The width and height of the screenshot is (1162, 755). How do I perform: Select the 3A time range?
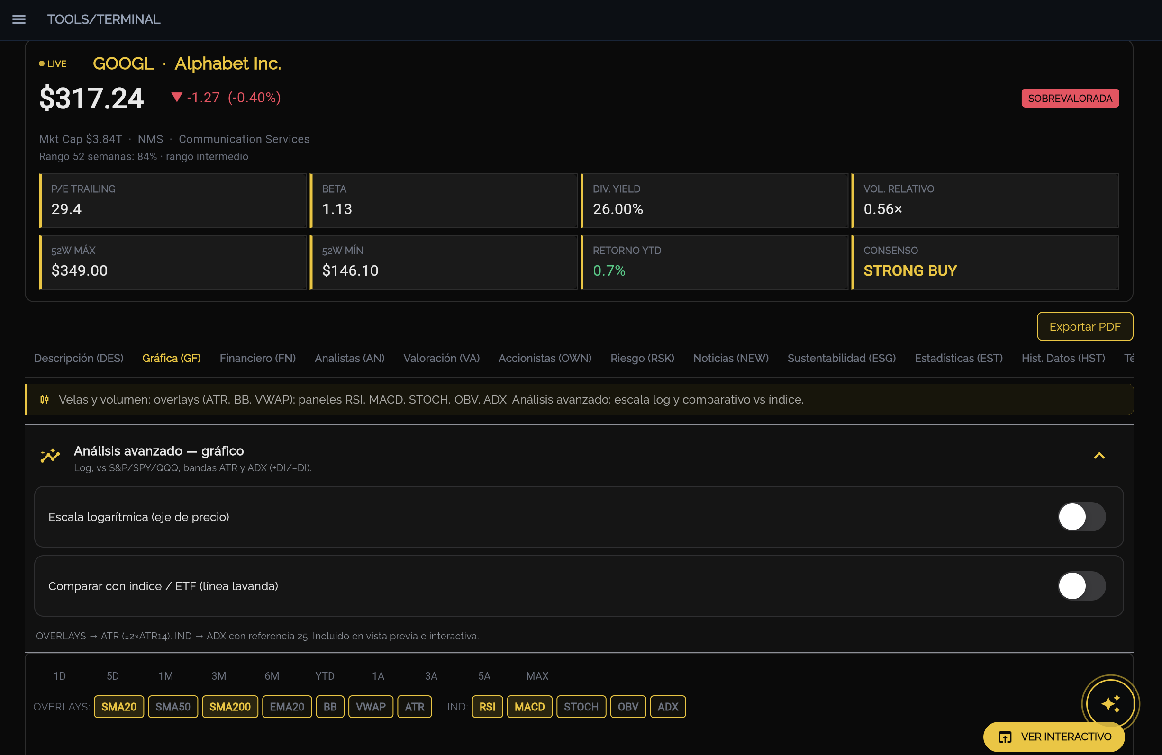(x=431, y=676)
